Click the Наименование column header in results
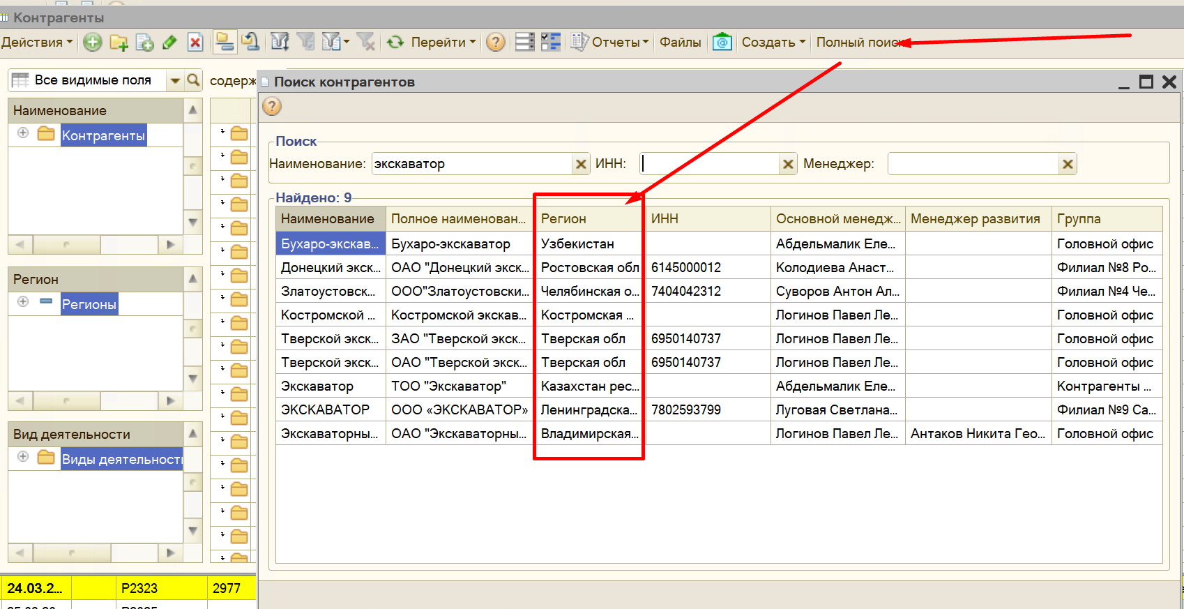This screenshot has width=1184, height=609. click(331, 219)
